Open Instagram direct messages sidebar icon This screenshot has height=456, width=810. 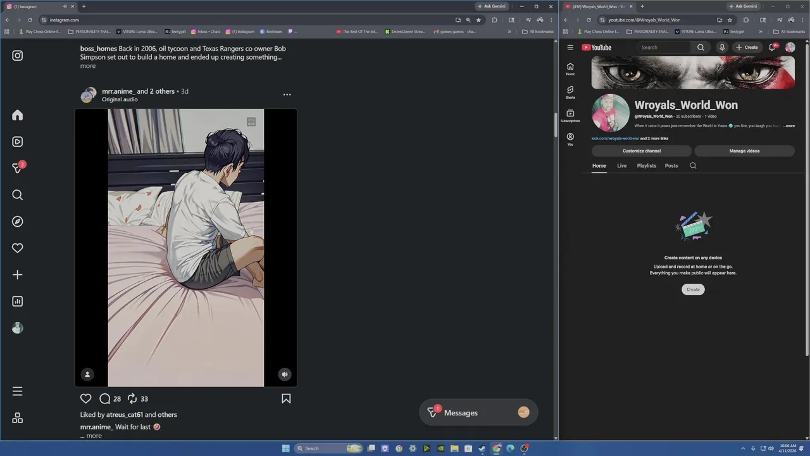18,168
